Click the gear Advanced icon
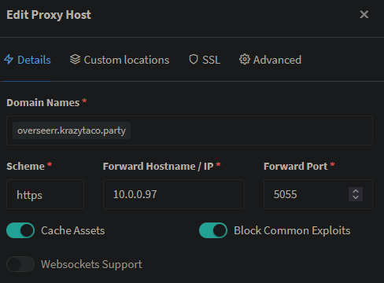 (245, 60)
